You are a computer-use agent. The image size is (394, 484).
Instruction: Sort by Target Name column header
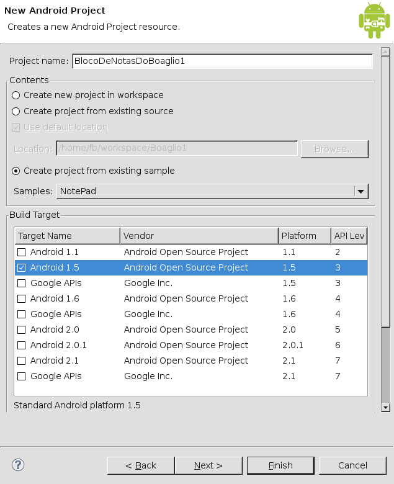(x=67, y=236)
